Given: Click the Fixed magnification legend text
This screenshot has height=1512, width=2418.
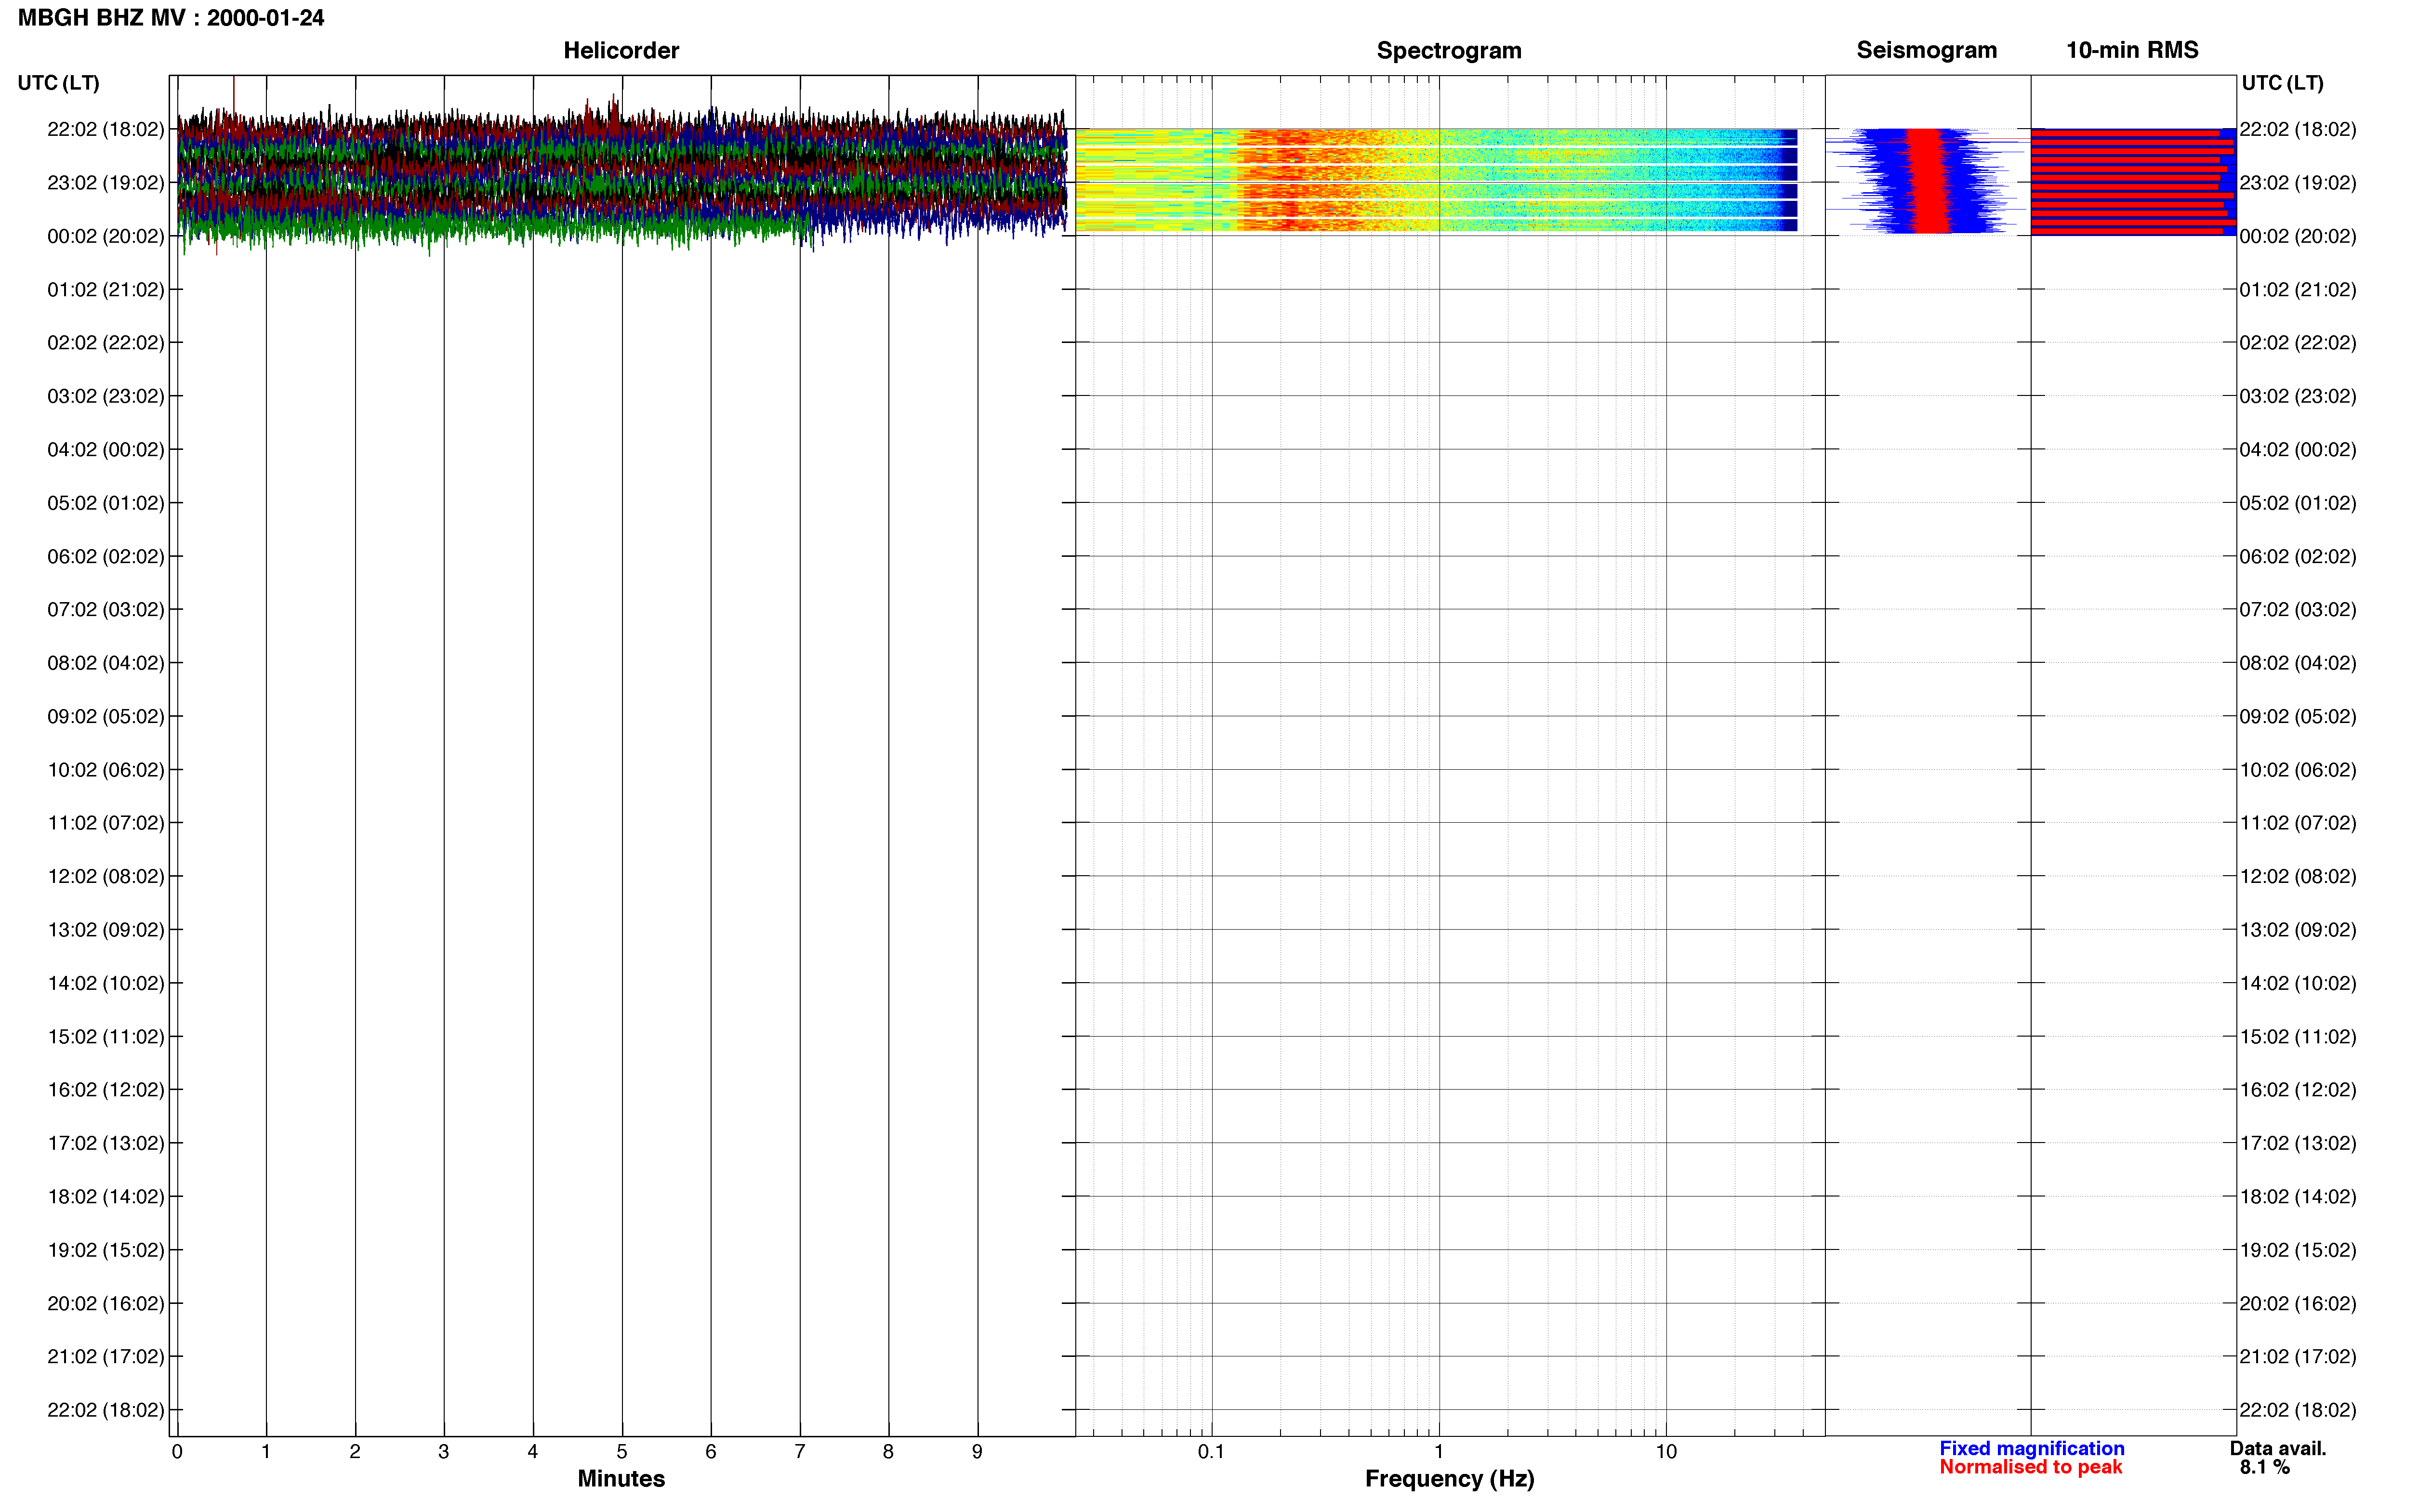Looking at the screenshot, I should point(2031,1448).
